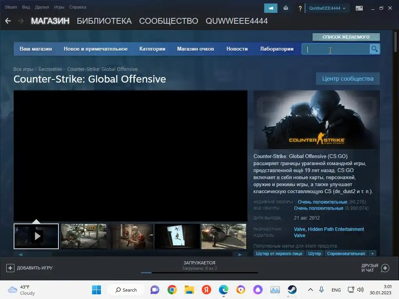Open the Steam menu

(x=11, y=7)
